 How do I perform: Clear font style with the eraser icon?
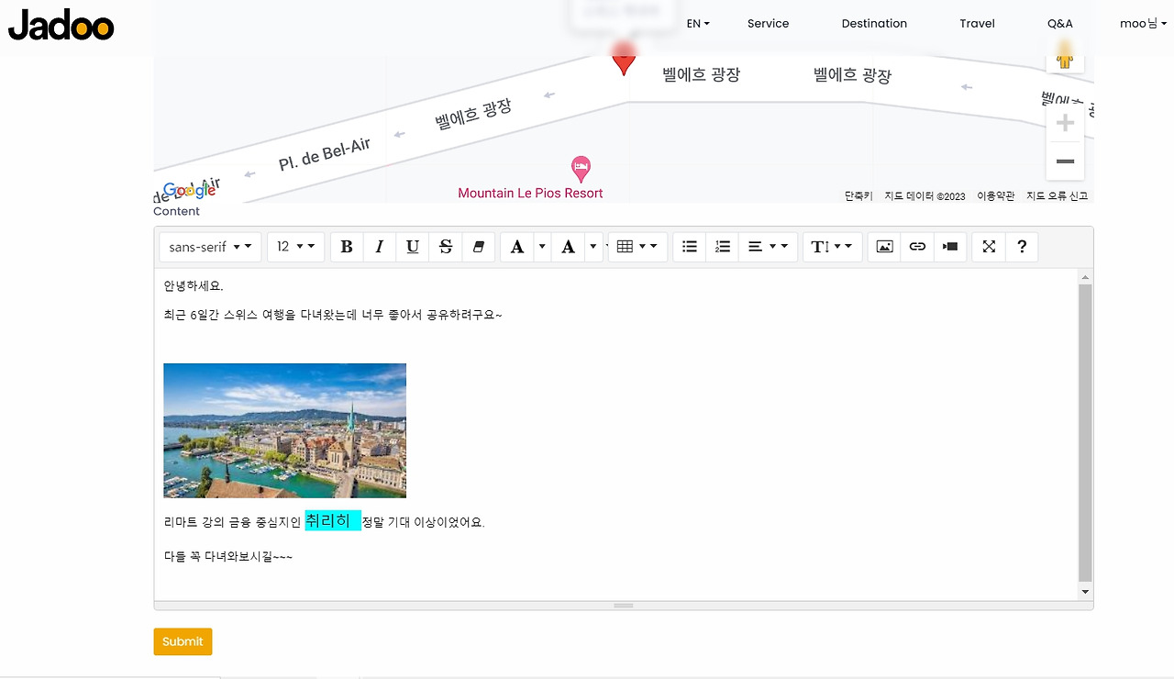479,247
